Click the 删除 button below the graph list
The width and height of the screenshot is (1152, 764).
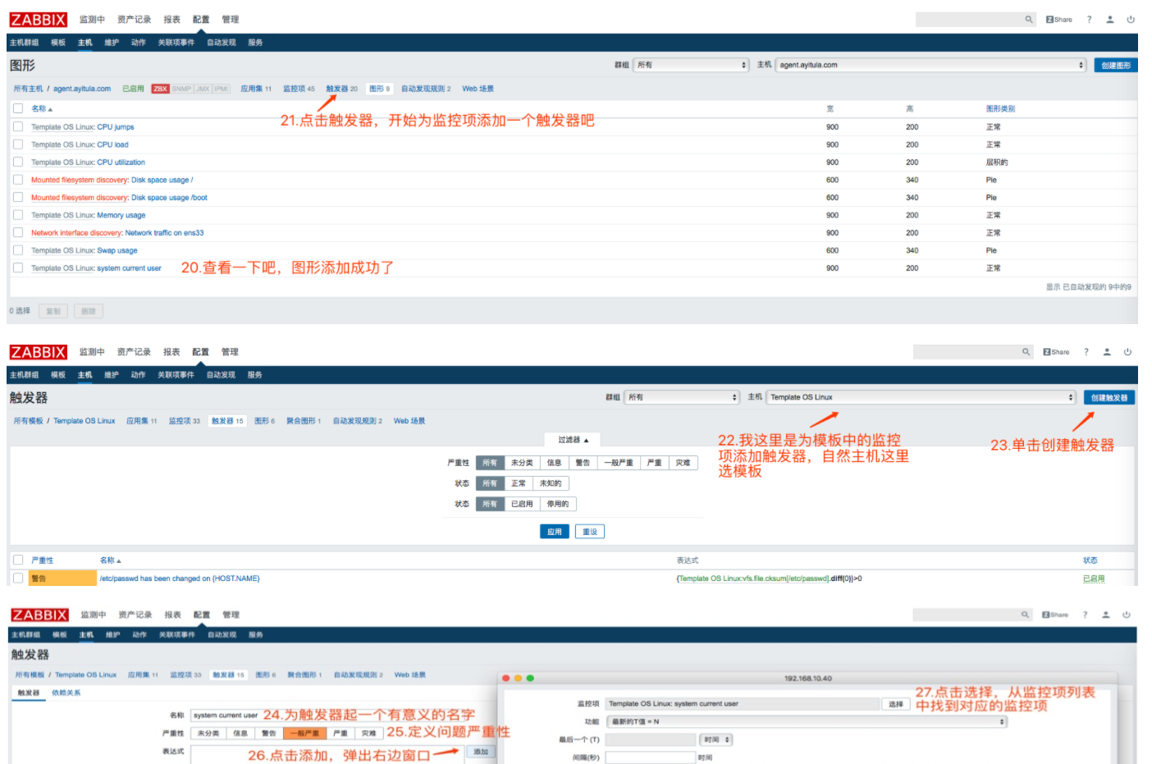point(89,311)
